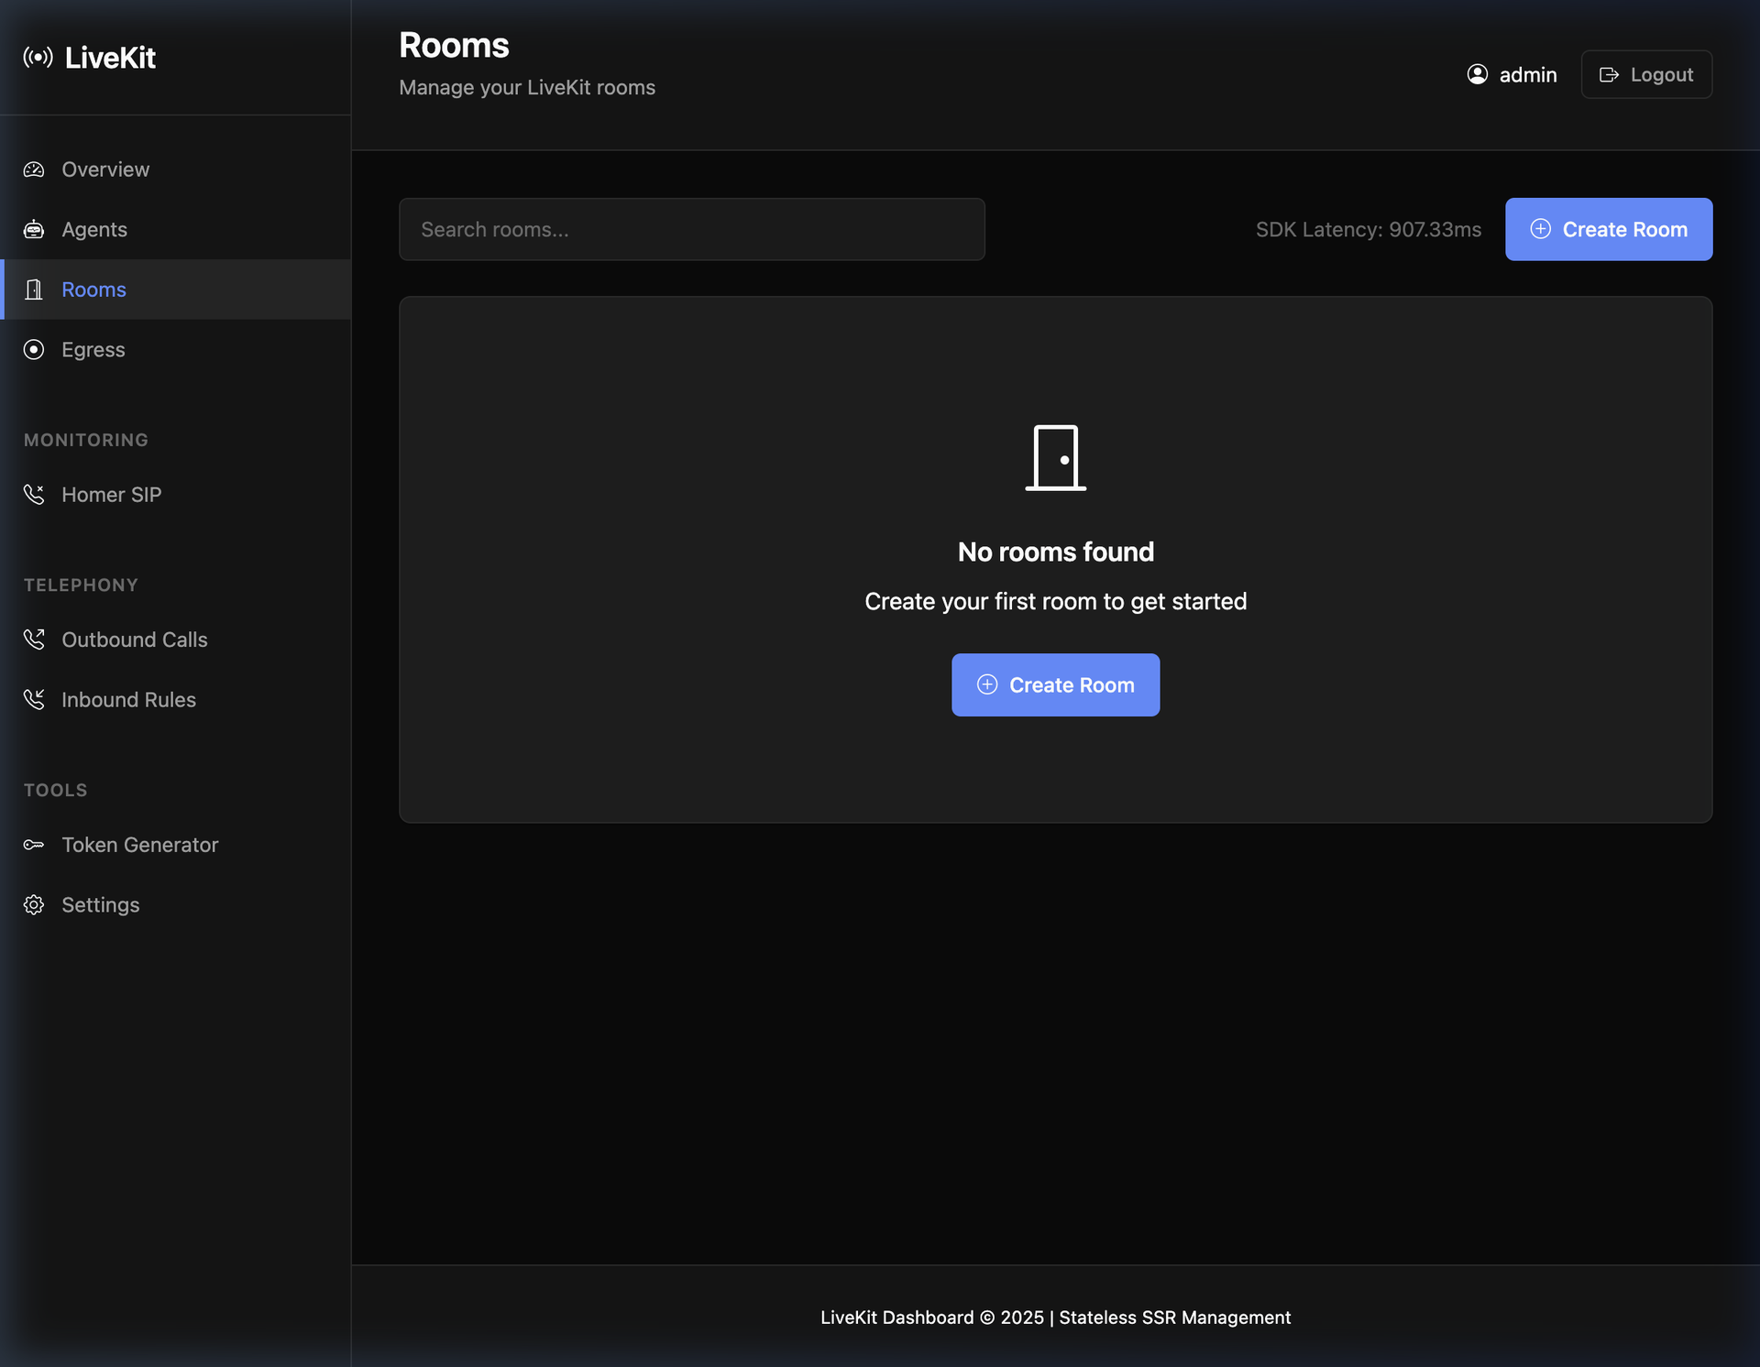This screenshot has height=1367, width=1760.
Task: Click the TELEPHONY section label
Action: 81,585
